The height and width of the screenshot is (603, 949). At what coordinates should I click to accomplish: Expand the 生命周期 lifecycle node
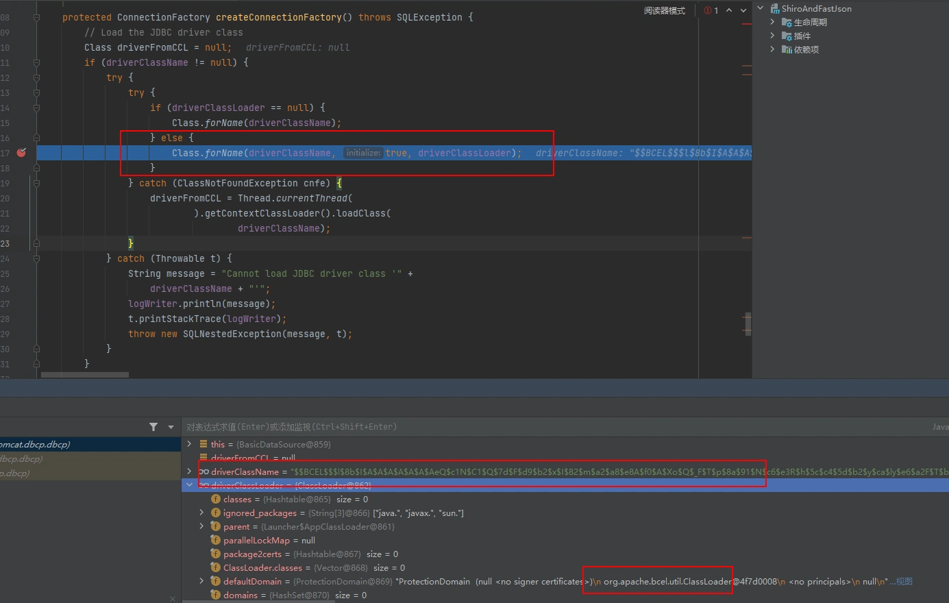point(772,22)
